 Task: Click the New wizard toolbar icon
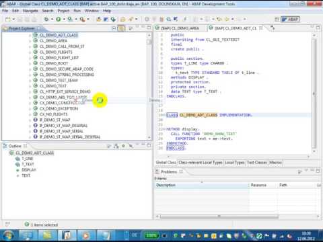tap(8, 19)
